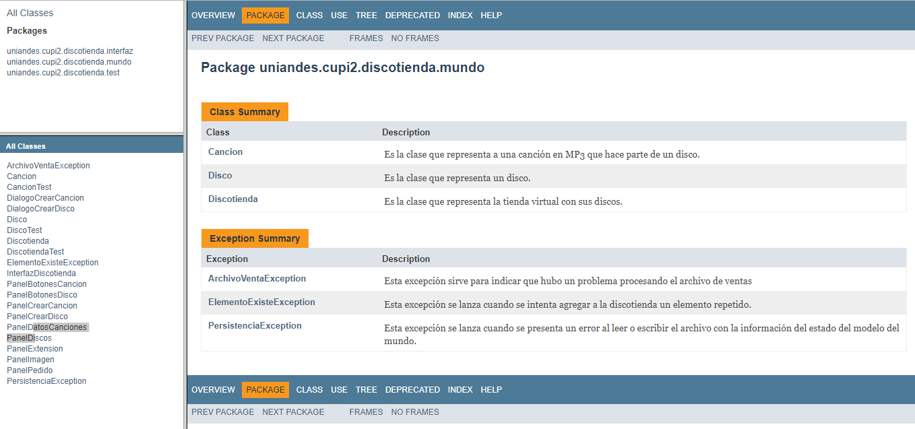Open the Disco class from Class Summary
The height and width of the screenshot is (429, 915).
[x=220, y=175]
